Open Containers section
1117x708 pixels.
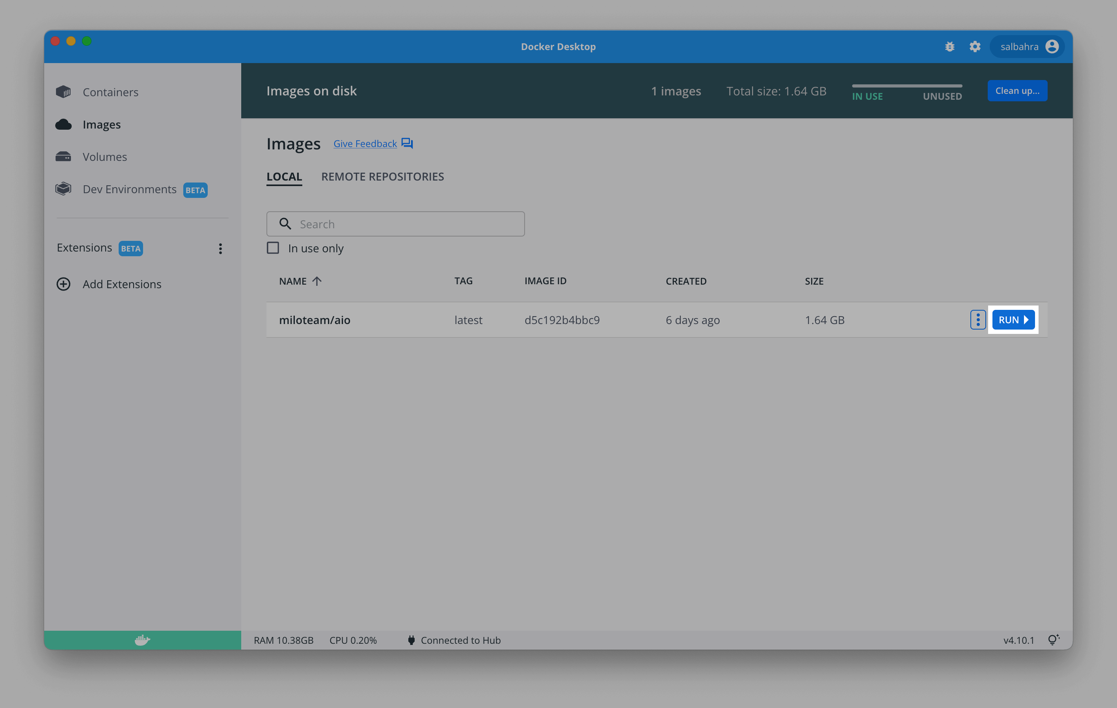pos(110,92)
